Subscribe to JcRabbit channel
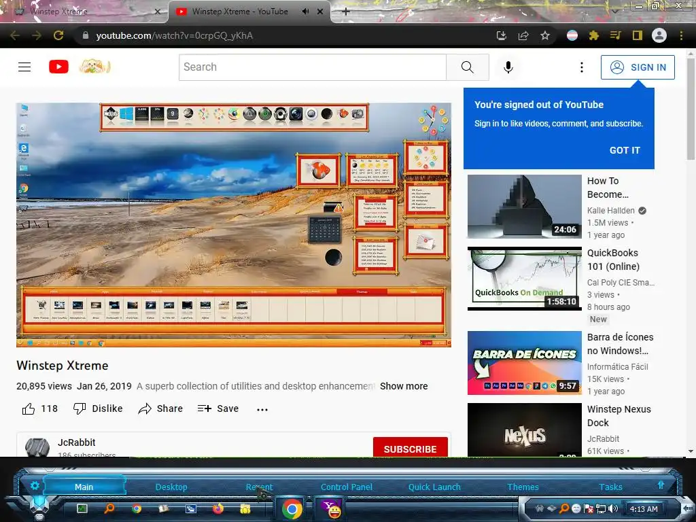This screenshot has height=522, width=696. pos(410,449)
